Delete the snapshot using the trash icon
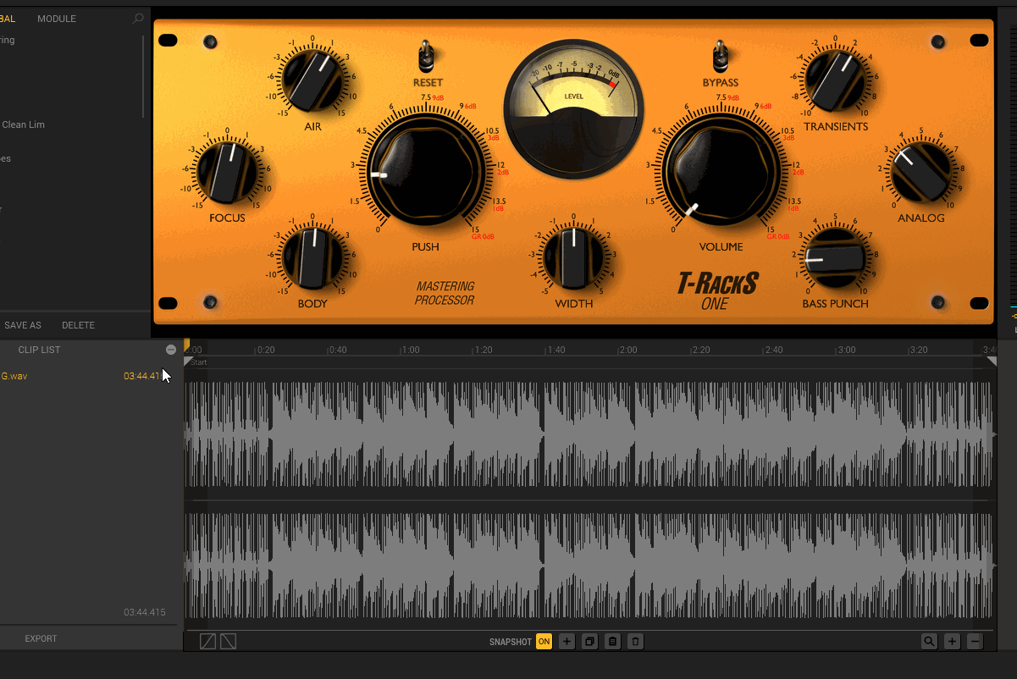This screenshot has height=679, width=1017. [636, 642]
